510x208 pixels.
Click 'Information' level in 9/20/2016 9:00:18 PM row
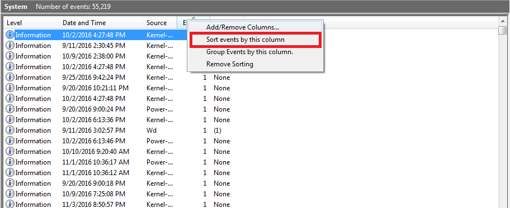pos(33,183)
